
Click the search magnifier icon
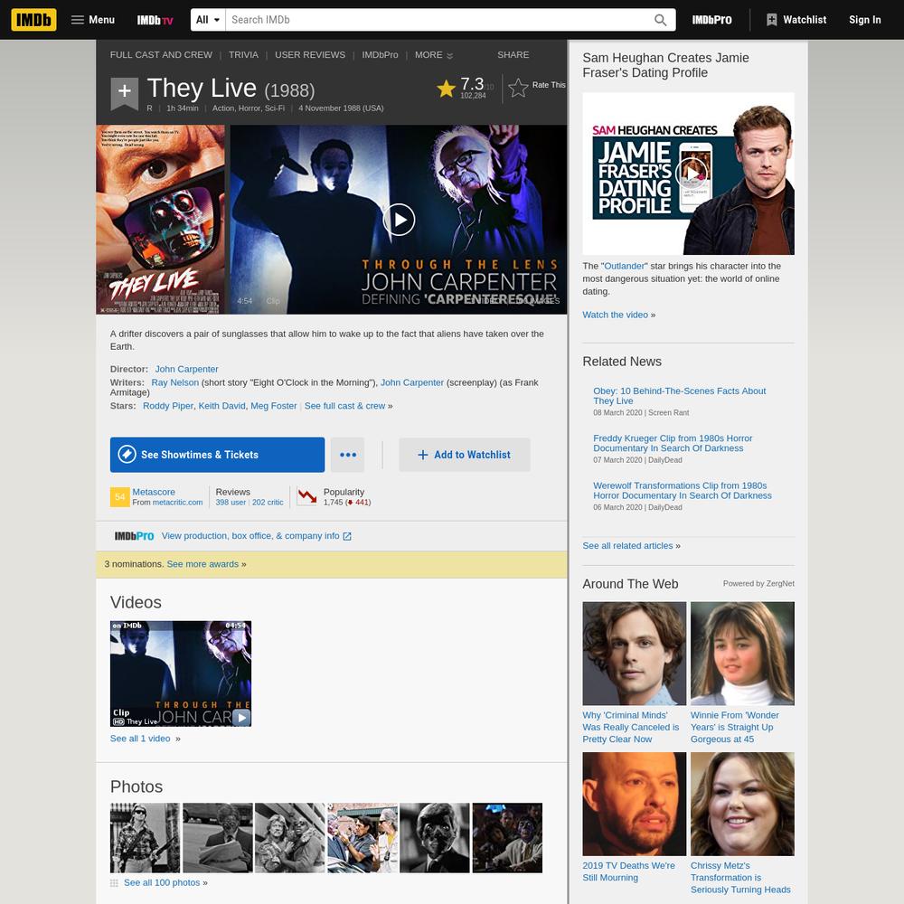point(660,20)
